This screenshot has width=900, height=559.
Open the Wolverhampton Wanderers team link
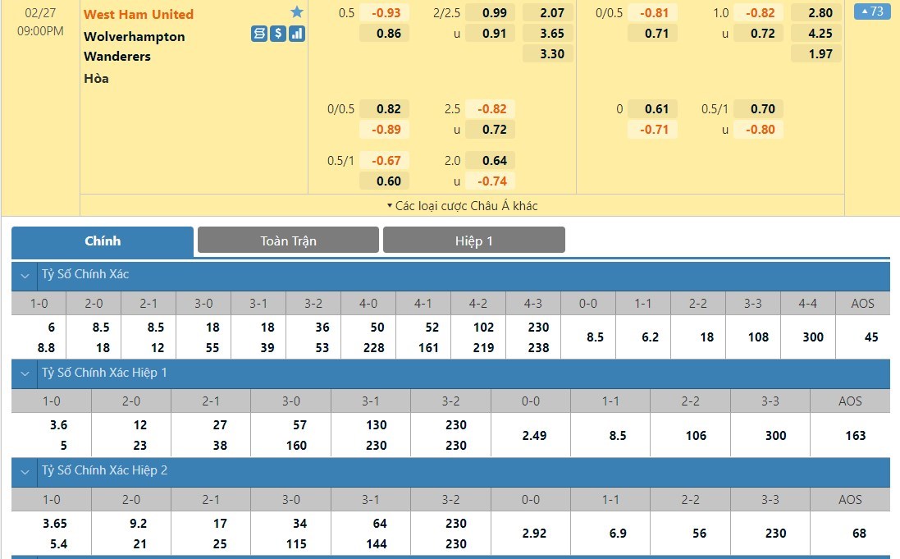(x=135, y=47)
